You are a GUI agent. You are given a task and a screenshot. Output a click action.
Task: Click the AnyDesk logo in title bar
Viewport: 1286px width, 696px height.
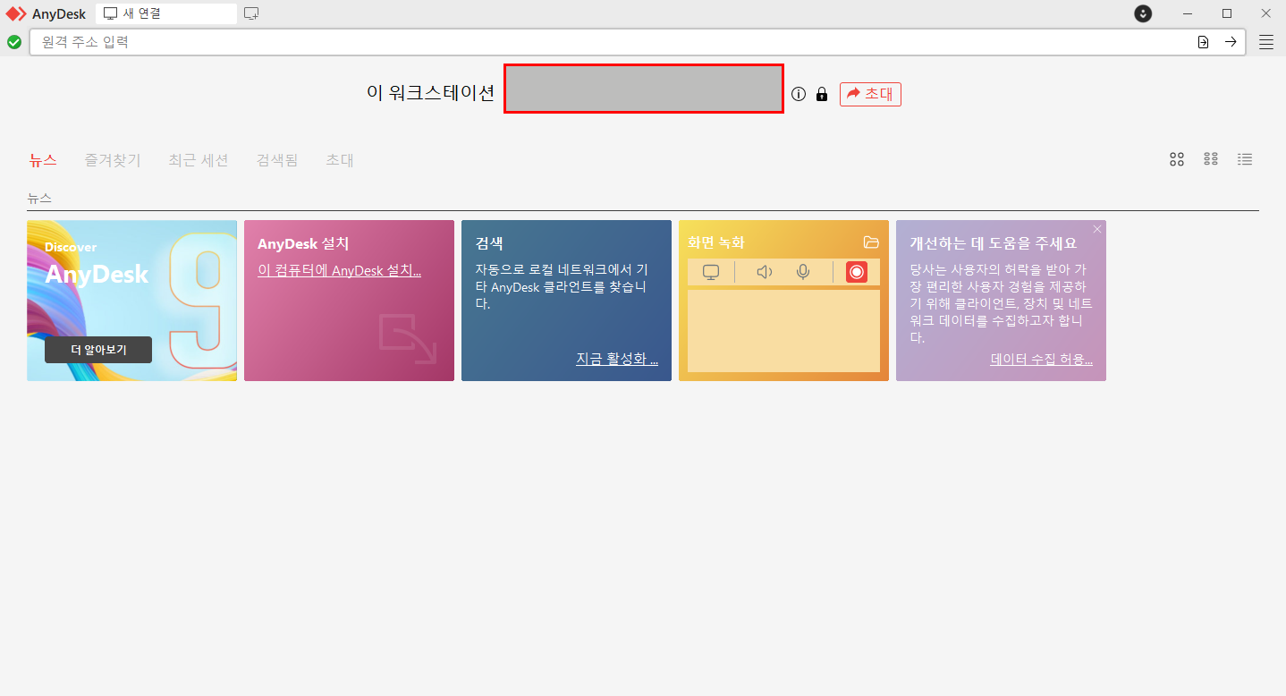click(x=16, y=13)
